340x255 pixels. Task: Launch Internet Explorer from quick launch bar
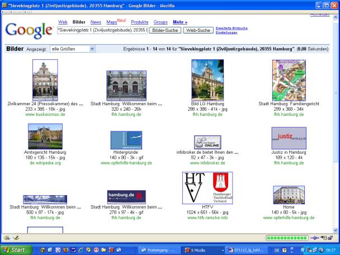pyautogui.click(x=81, y=250)
